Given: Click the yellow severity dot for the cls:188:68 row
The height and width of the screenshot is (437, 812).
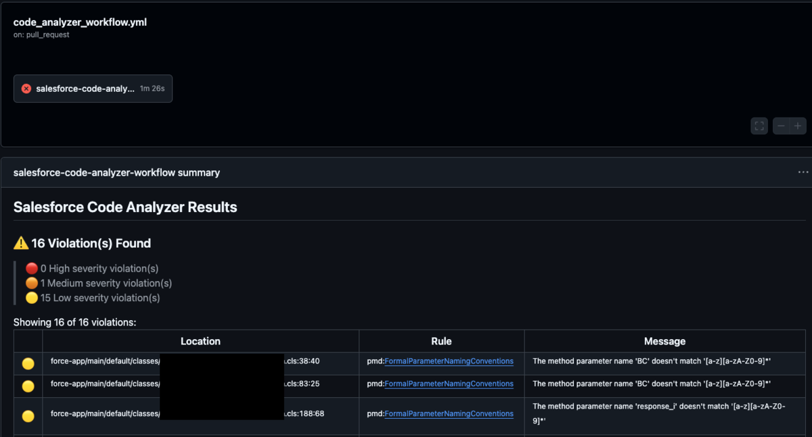Looking at the screenshot, I should click(x=28, y=416).
